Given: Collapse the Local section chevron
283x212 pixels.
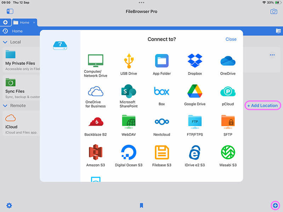Looking at the screenshot, I should tap(5, 42).
